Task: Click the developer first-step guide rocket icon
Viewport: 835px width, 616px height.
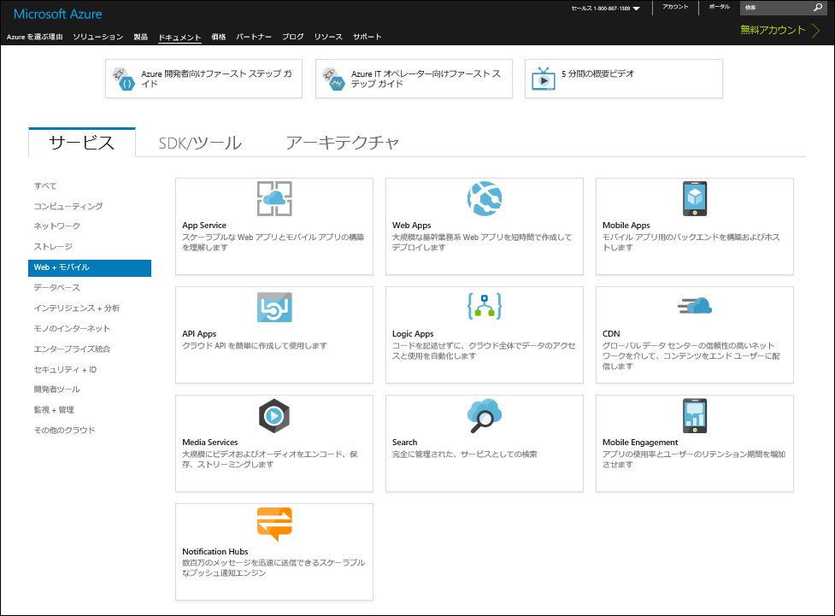Action: (x=124, y=79)
